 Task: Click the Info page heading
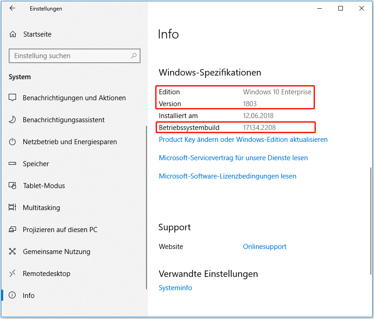click(168, 34)
